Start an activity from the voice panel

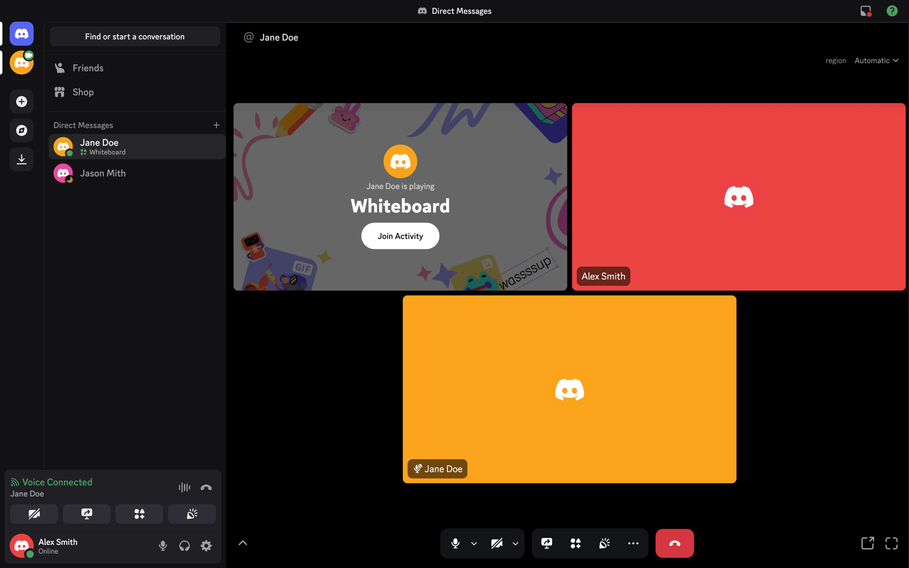(139, 514)
